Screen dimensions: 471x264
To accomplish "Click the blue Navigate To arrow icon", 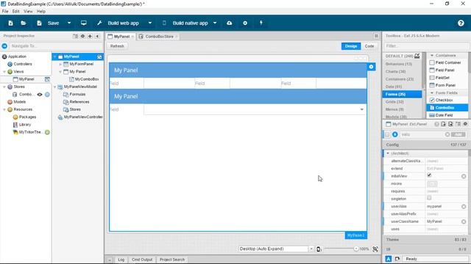I will (x=4, y=46).
